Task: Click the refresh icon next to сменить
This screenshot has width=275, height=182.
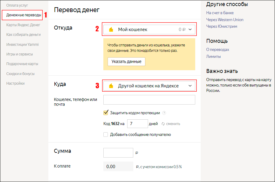Action: point(163,124)
